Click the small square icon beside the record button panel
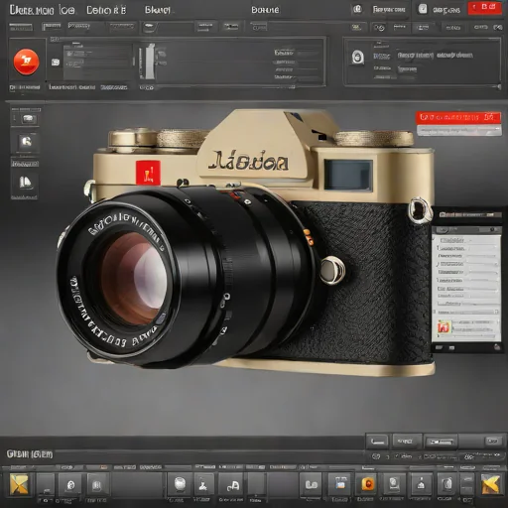This screenshot has width=508, height=508. click(56, 62)
